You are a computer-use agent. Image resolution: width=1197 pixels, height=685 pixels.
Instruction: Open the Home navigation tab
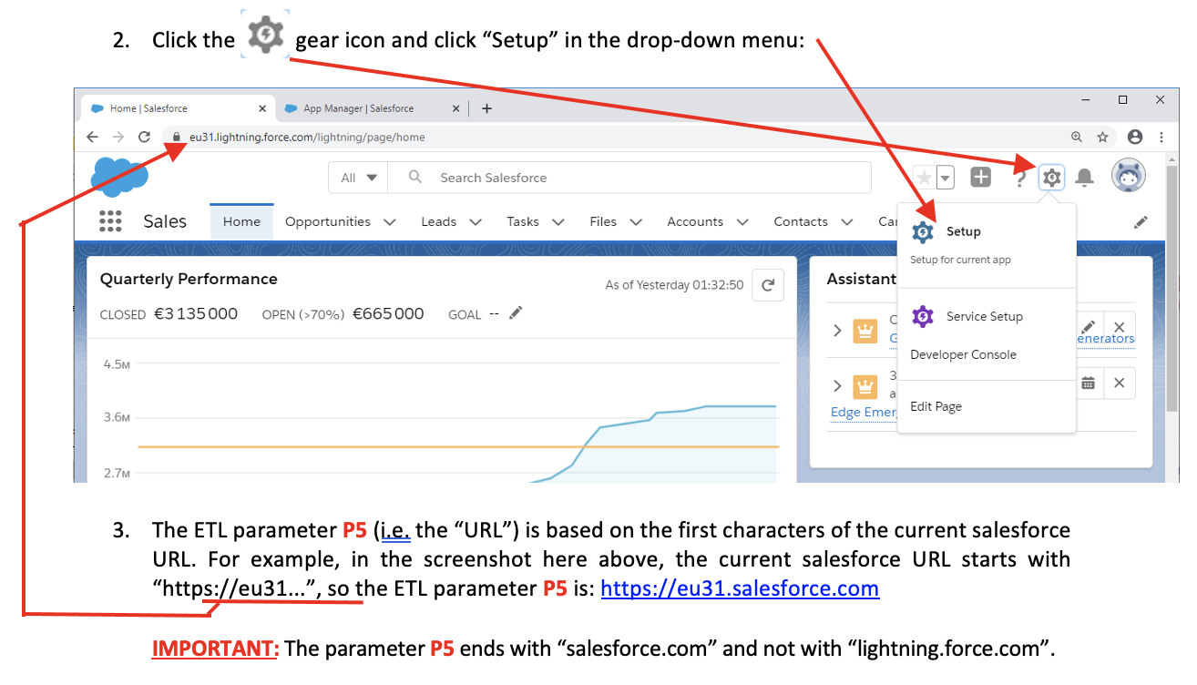(x=241, y=221)
